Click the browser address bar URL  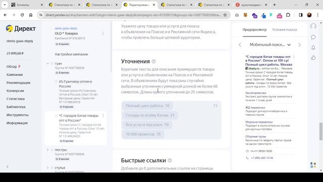point(133,15)
